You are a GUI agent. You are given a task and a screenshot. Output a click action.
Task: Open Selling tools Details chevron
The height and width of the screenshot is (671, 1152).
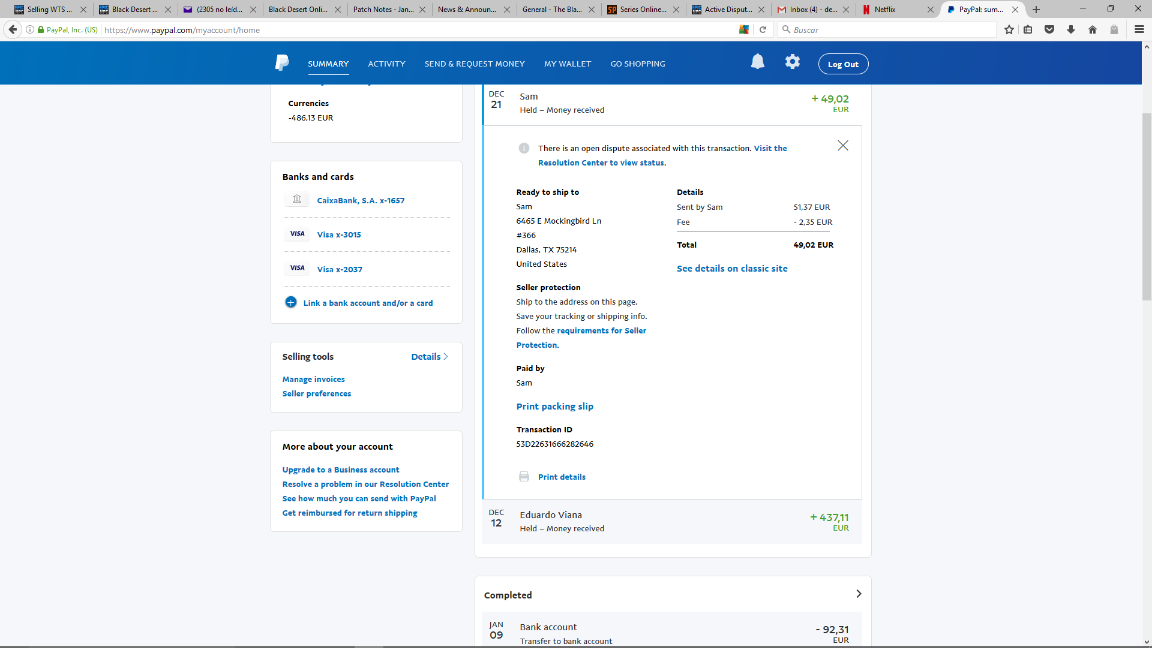point(445,357)
